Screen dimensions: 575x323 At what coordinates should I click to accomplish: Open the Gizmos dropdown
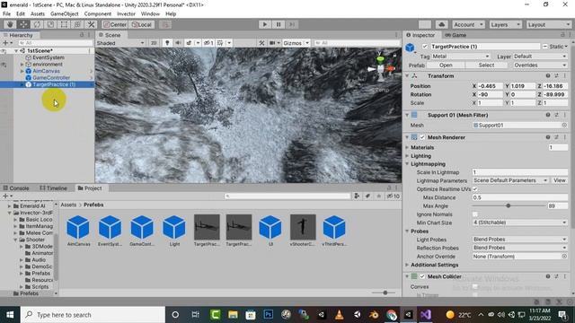coord(296,43)
